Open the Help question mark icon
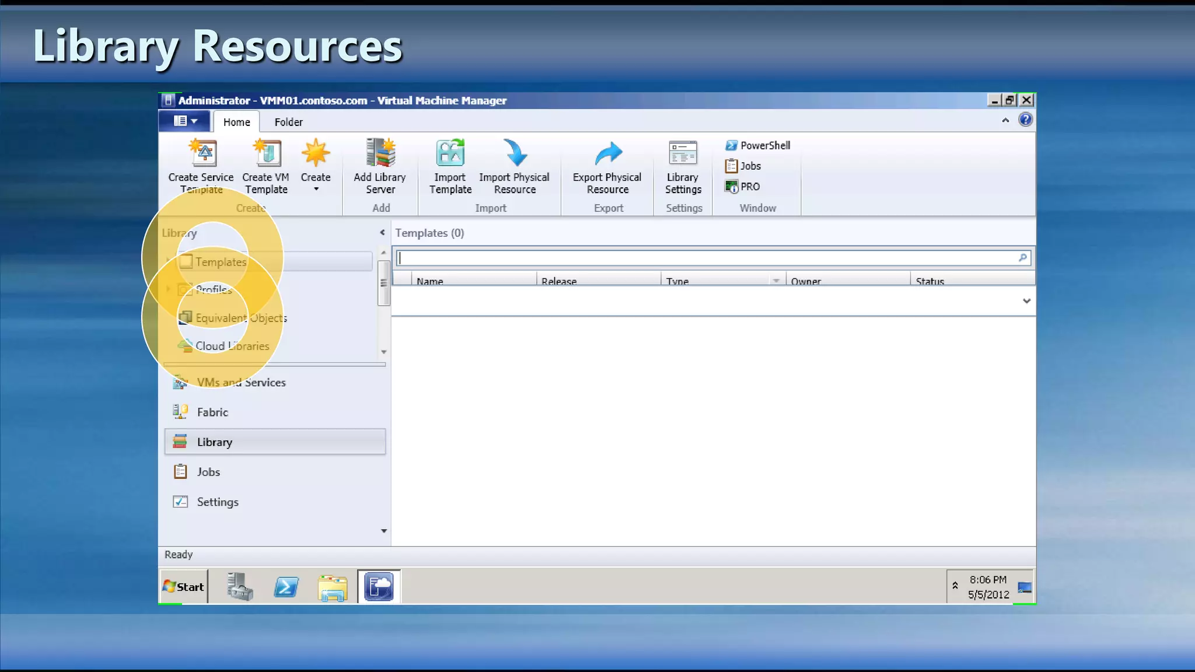 coord(1025,120)
